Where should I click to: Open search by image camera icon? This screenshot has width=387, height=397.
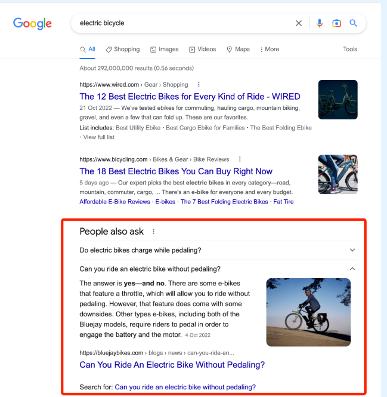(x=336, y=23)
